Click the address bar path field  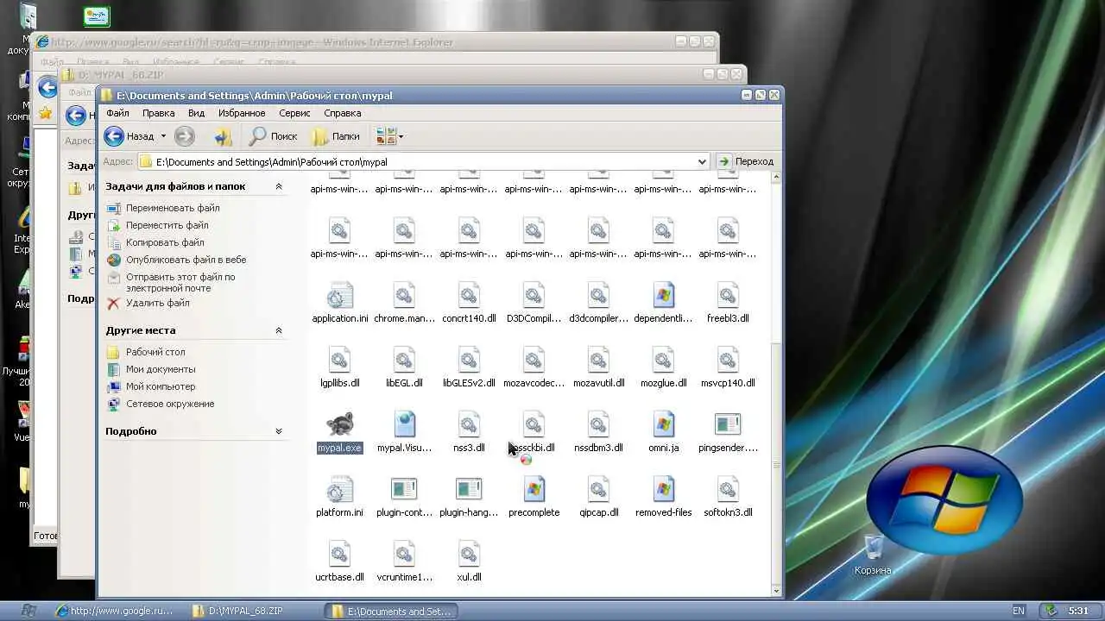coord(423,161)
